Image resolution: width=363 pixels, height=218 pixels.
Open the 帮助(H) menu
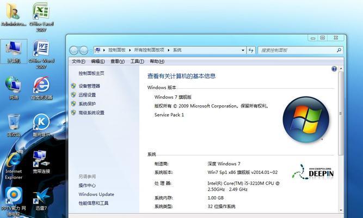point(157,62)
